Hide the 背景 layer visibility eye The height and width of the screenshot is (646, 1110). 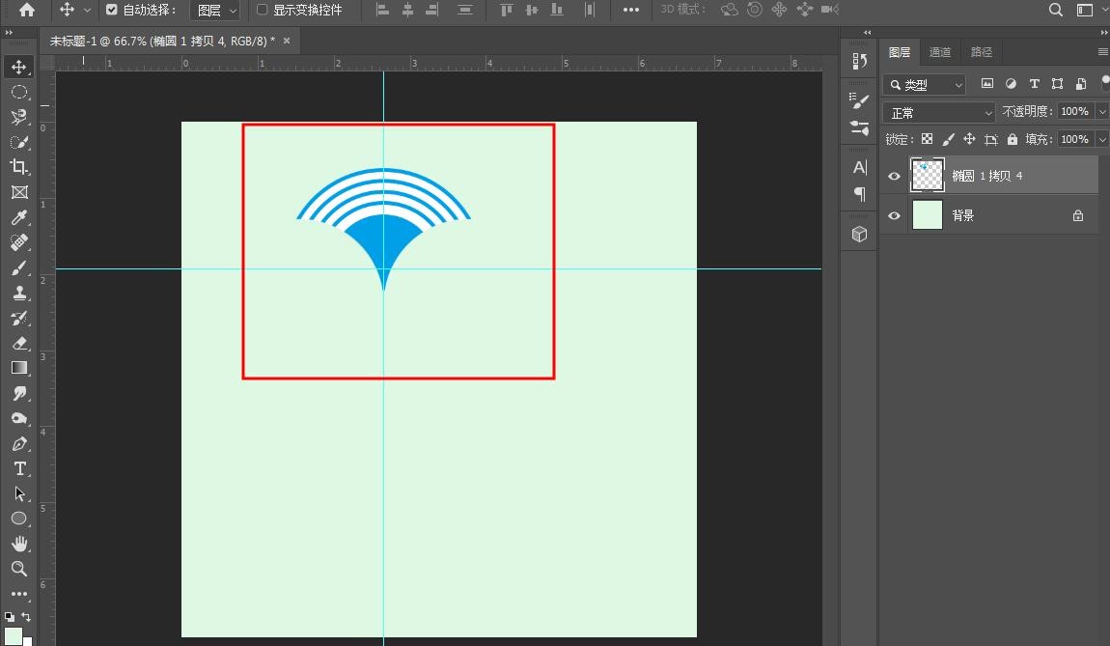click(x=894, y=215)
